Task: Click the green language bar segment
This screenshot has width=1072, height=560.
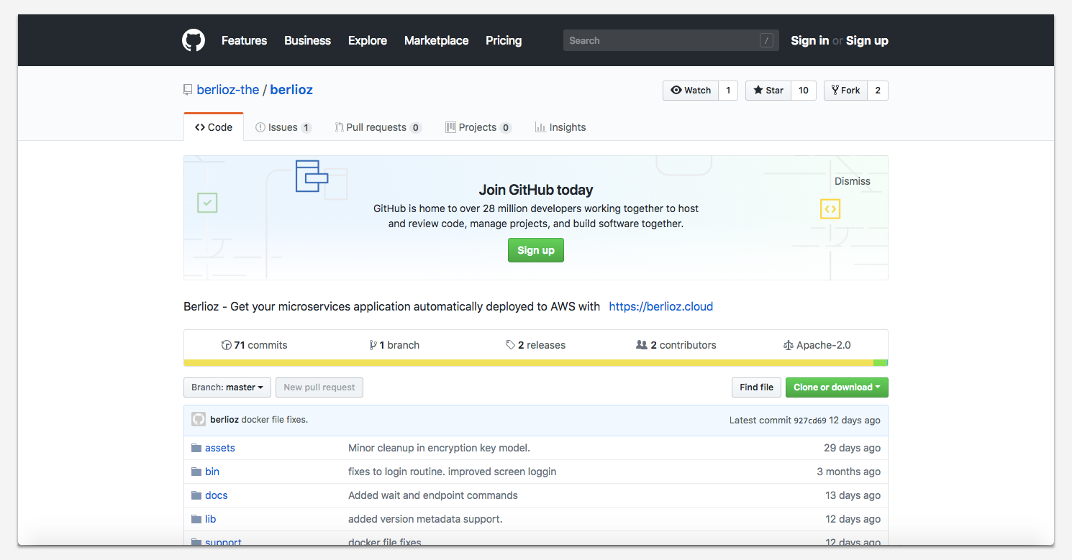Action: [x=881, y=363]
